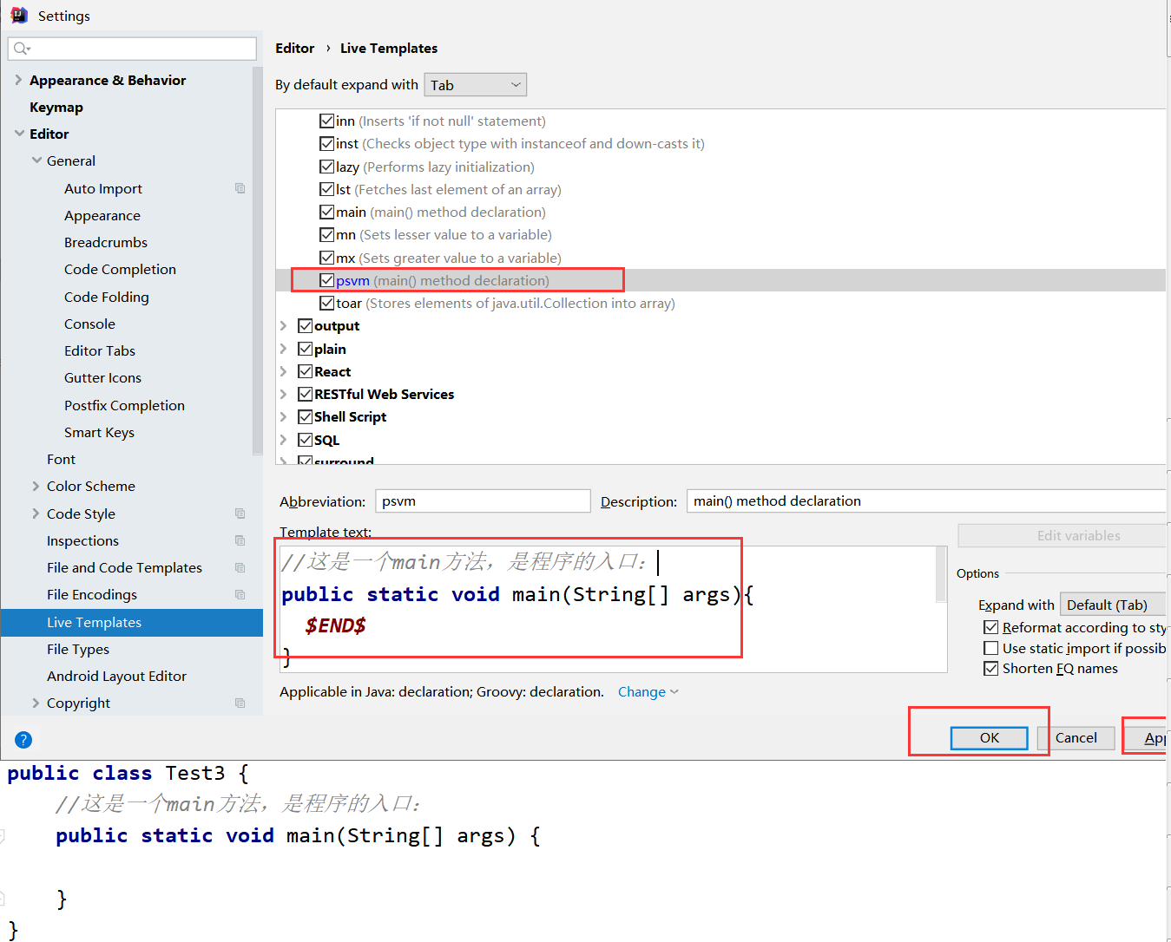The image size is (1171, 942).
Task: Toggle the inn template checkbox
Action: pos(327,121)
